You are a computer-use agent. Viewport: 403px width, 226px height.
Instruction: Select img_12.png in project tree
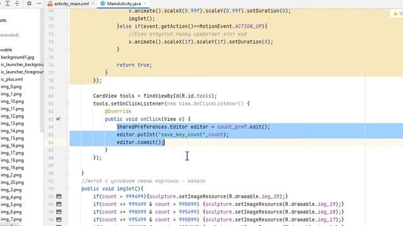point(13,116)
